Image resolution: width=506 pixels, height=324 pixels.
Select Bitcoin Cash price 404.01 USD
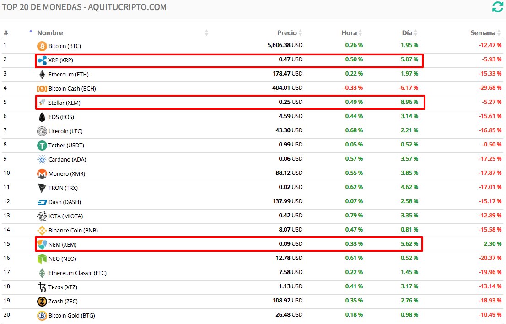click(287, 88)
